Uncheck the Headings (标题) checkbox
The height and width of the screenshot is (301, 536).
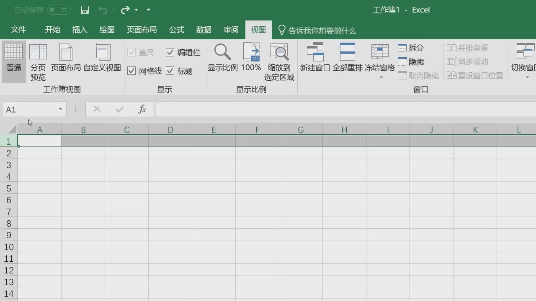tap(170, 71)
